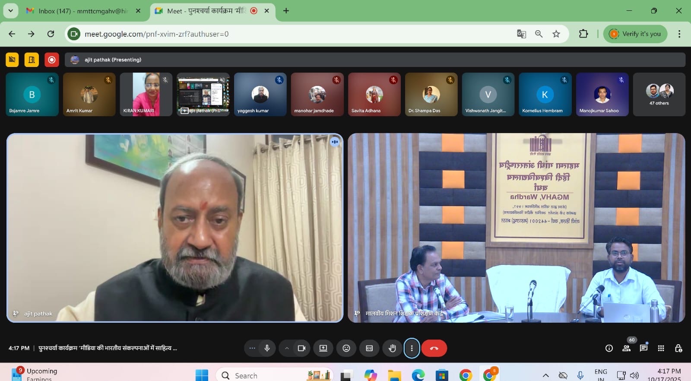The image size is (691, 381).
Task: Open host controls lock icon
Action: [678, 348]
